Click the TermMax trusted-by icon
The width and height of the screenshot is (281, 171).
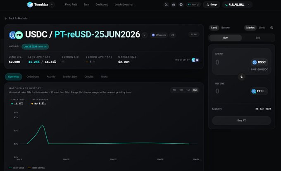tap(193, 60)
